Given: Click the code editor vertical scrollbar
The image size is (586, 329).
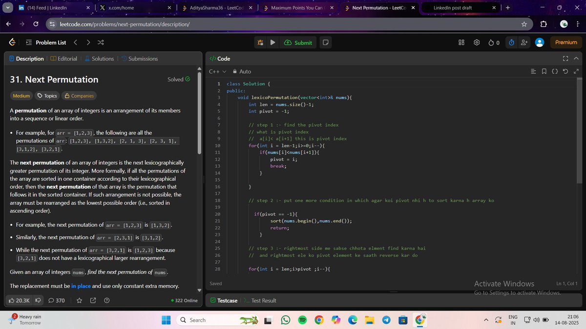Looking at the screenshot, I should click(580, 132).
